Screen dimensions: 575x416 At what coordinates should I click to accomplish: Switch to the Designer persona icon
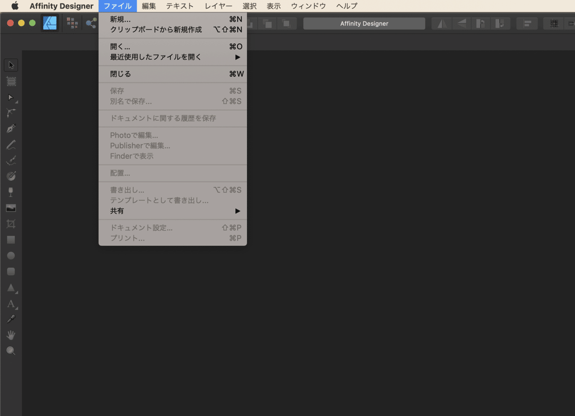point(50,23)
